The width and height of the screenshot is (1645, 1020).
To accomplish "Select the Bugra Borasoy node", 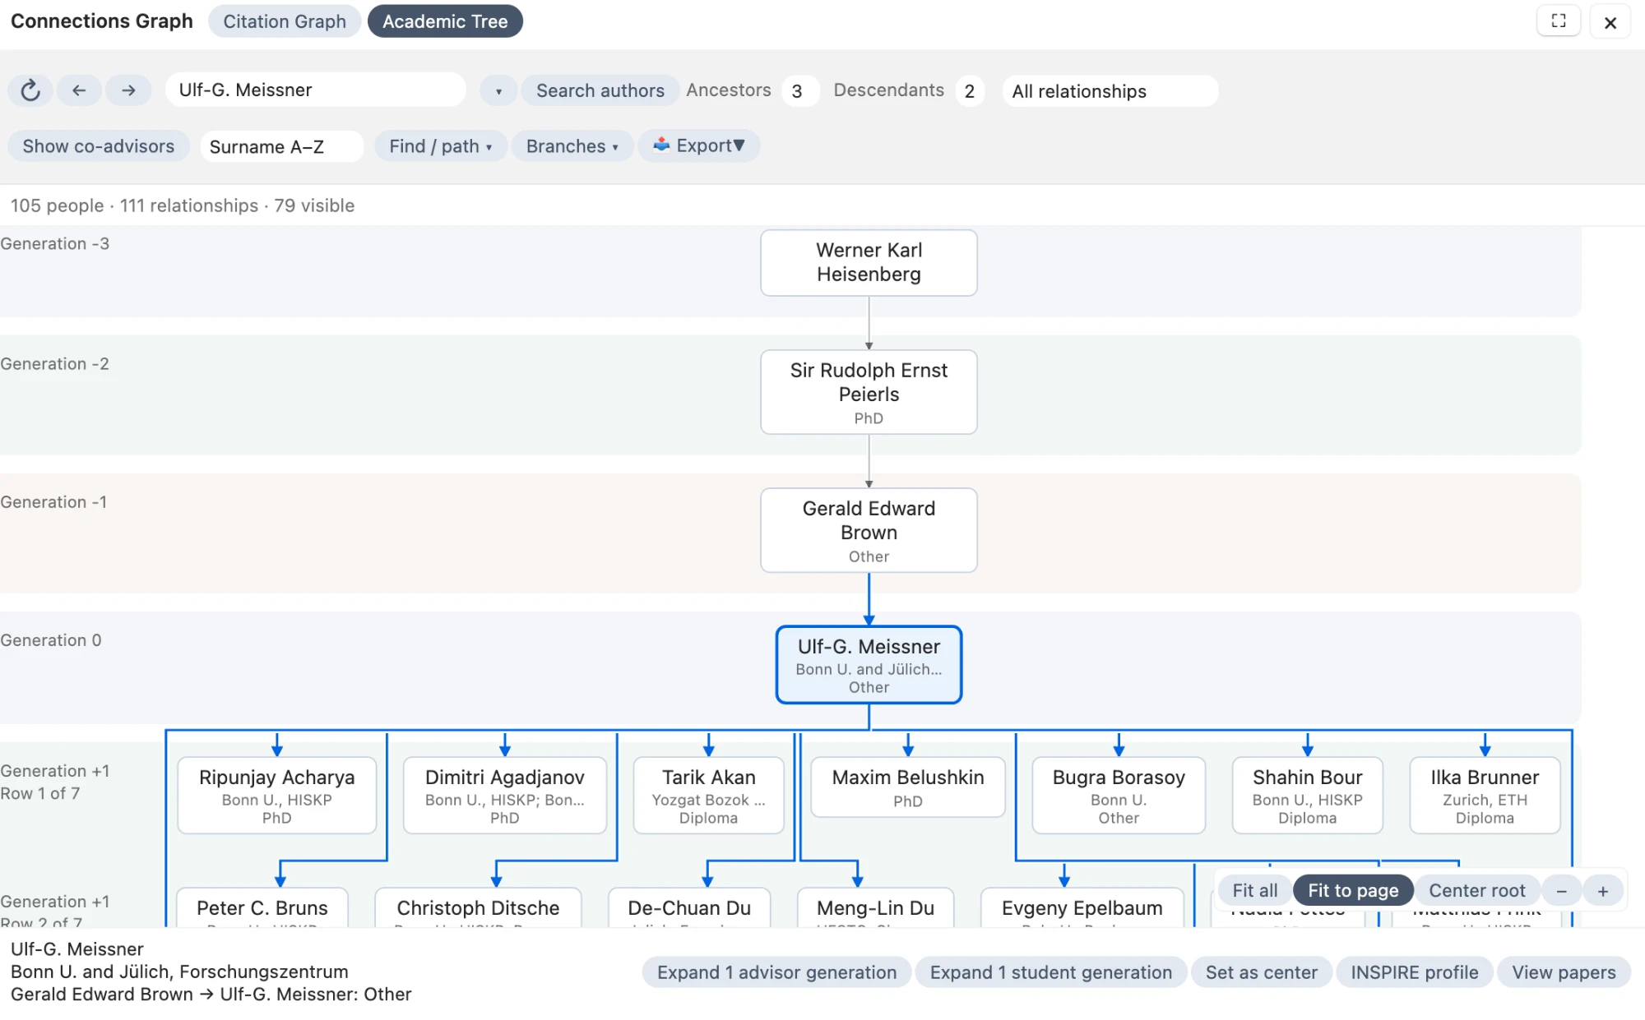I will pos(1119,795).
